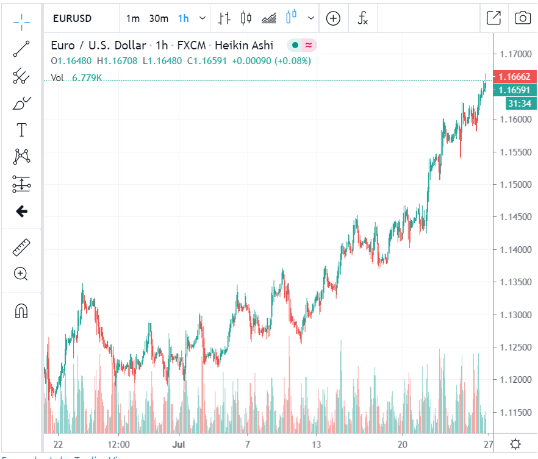Select bars chart style

[x=224, y=18]
